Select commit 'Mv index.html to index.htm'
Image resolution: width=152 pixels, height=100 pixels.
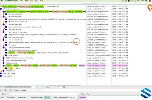tap(18, 22)
